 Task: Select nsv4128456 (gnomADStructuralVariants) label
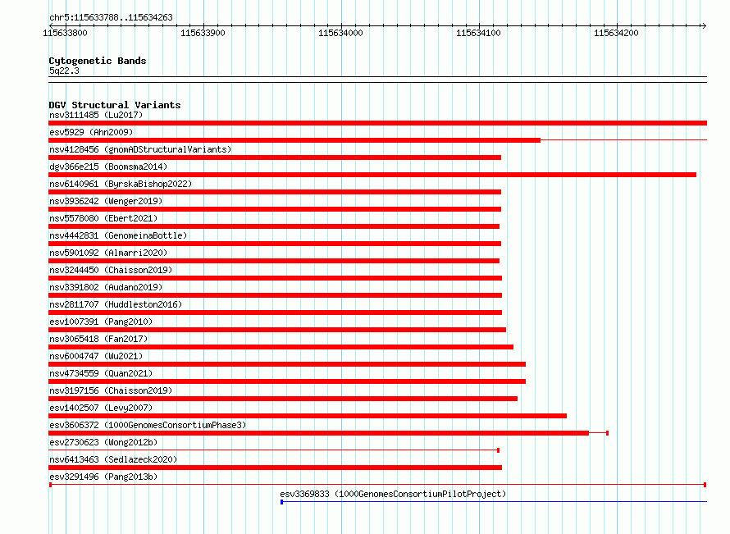(x=140, y=149)
